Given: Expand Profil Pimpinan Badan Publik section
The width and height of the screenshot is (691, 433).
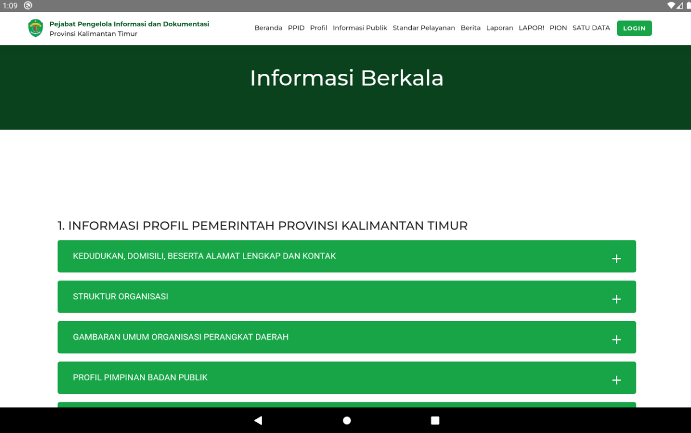Looking at the screenshot, I should coord(140,377).
